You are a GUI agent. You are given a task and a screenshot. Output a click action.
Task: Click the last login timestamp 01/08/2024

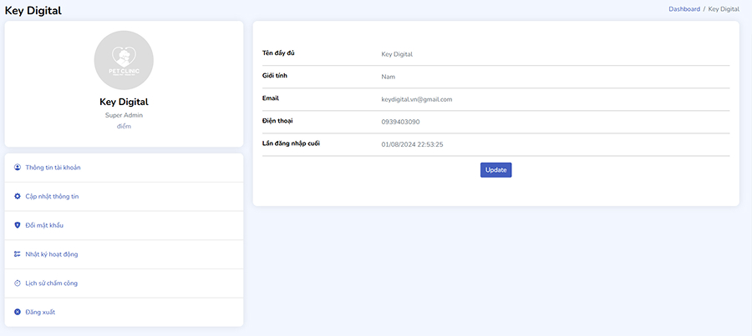(412, 144)
